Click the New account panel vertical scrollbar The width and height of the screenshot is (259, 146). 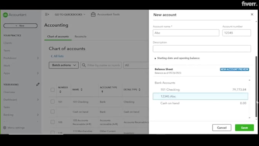(256, 87)
